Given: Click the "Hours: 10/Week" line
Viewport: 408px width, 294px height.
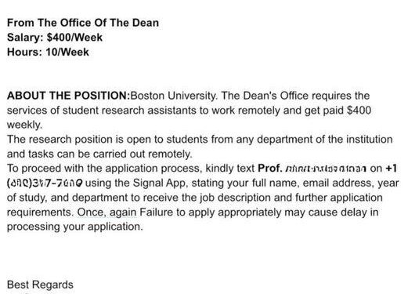Looking at the screenshot, I should [48, 52].
